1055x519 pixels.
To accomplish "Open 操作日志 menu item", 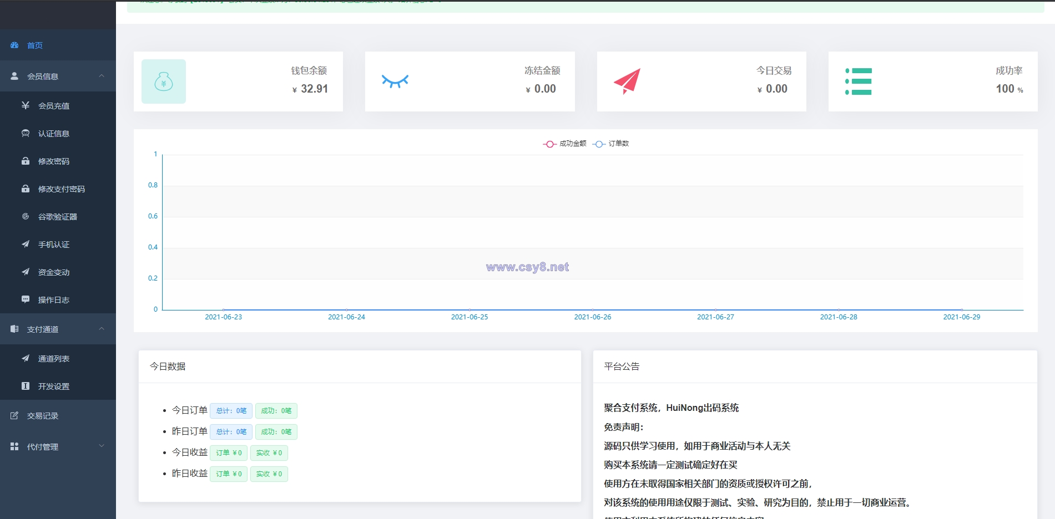I will [58, 299].
